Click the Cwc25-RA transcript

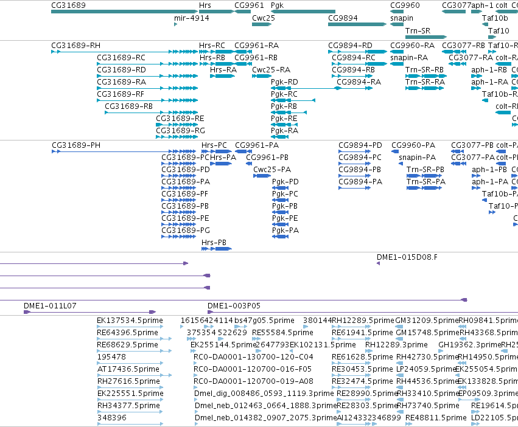click(262, 76)
